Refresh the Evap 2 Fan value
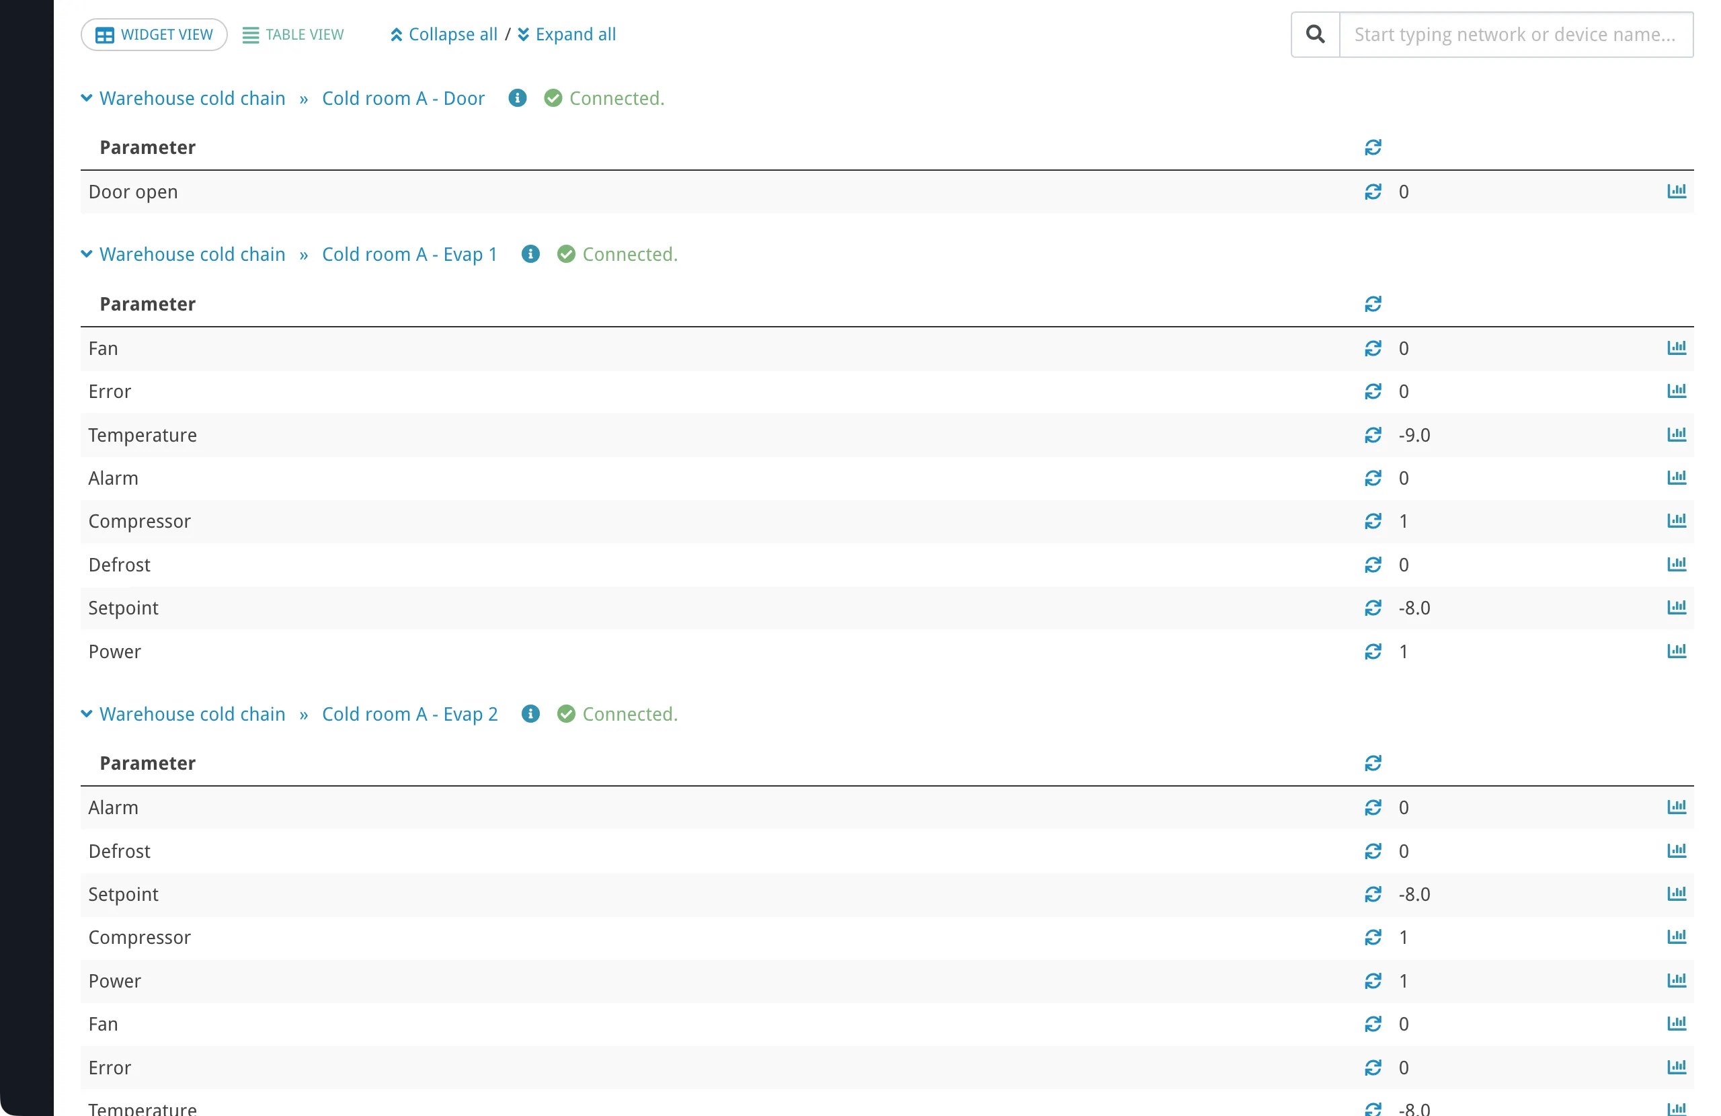 pos(1373,1023)
